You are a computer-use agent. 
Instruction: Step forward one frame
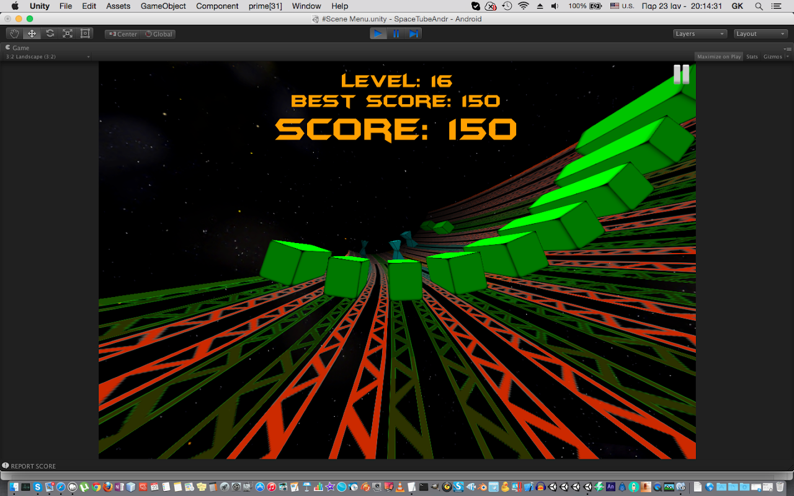pyautogui.click(x=413, y=33)
